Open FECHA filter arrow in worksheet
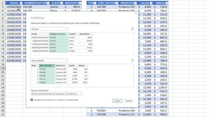 (x=21, y=3)
